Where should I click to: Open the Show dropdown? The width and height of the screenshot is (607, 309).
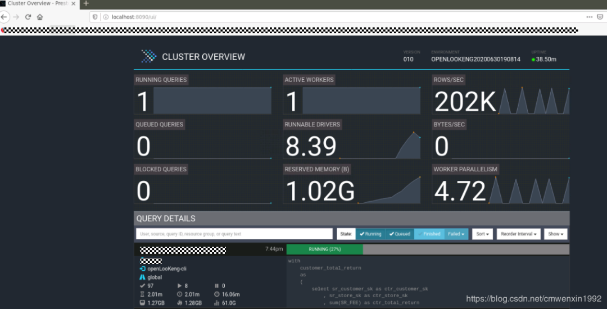point(556,234)
